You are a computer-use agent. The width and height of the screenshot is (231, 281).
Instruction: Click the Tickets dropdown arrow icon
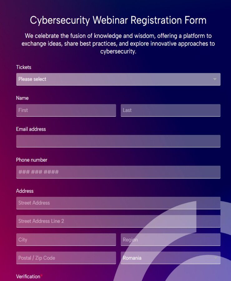215,79
